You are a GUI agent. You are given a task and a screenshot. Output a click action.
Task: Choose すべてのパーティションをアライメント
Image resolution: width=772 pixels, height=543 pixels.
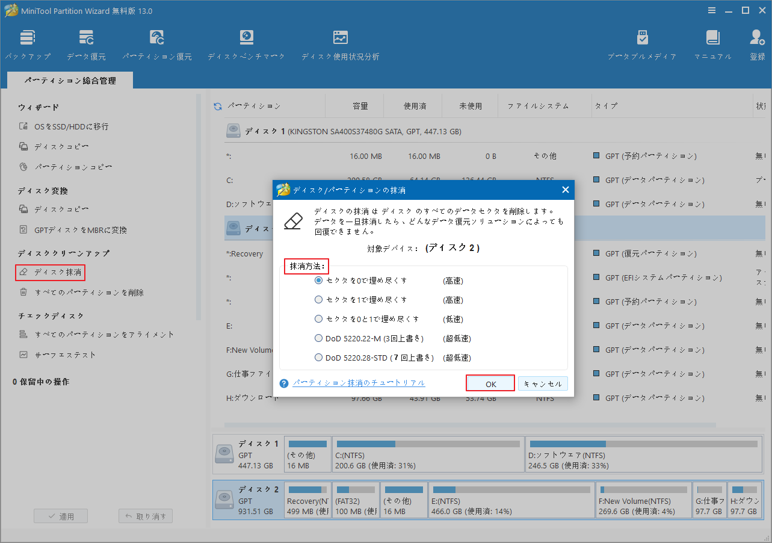[x=96, y=334]
